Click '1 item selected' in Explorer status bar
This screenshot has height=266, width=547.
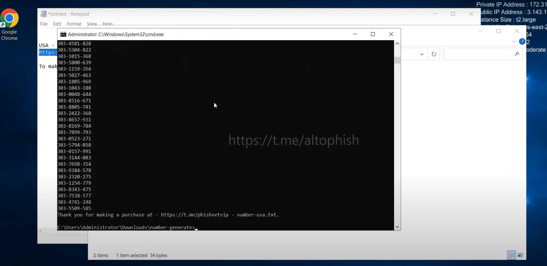(132, 255)
